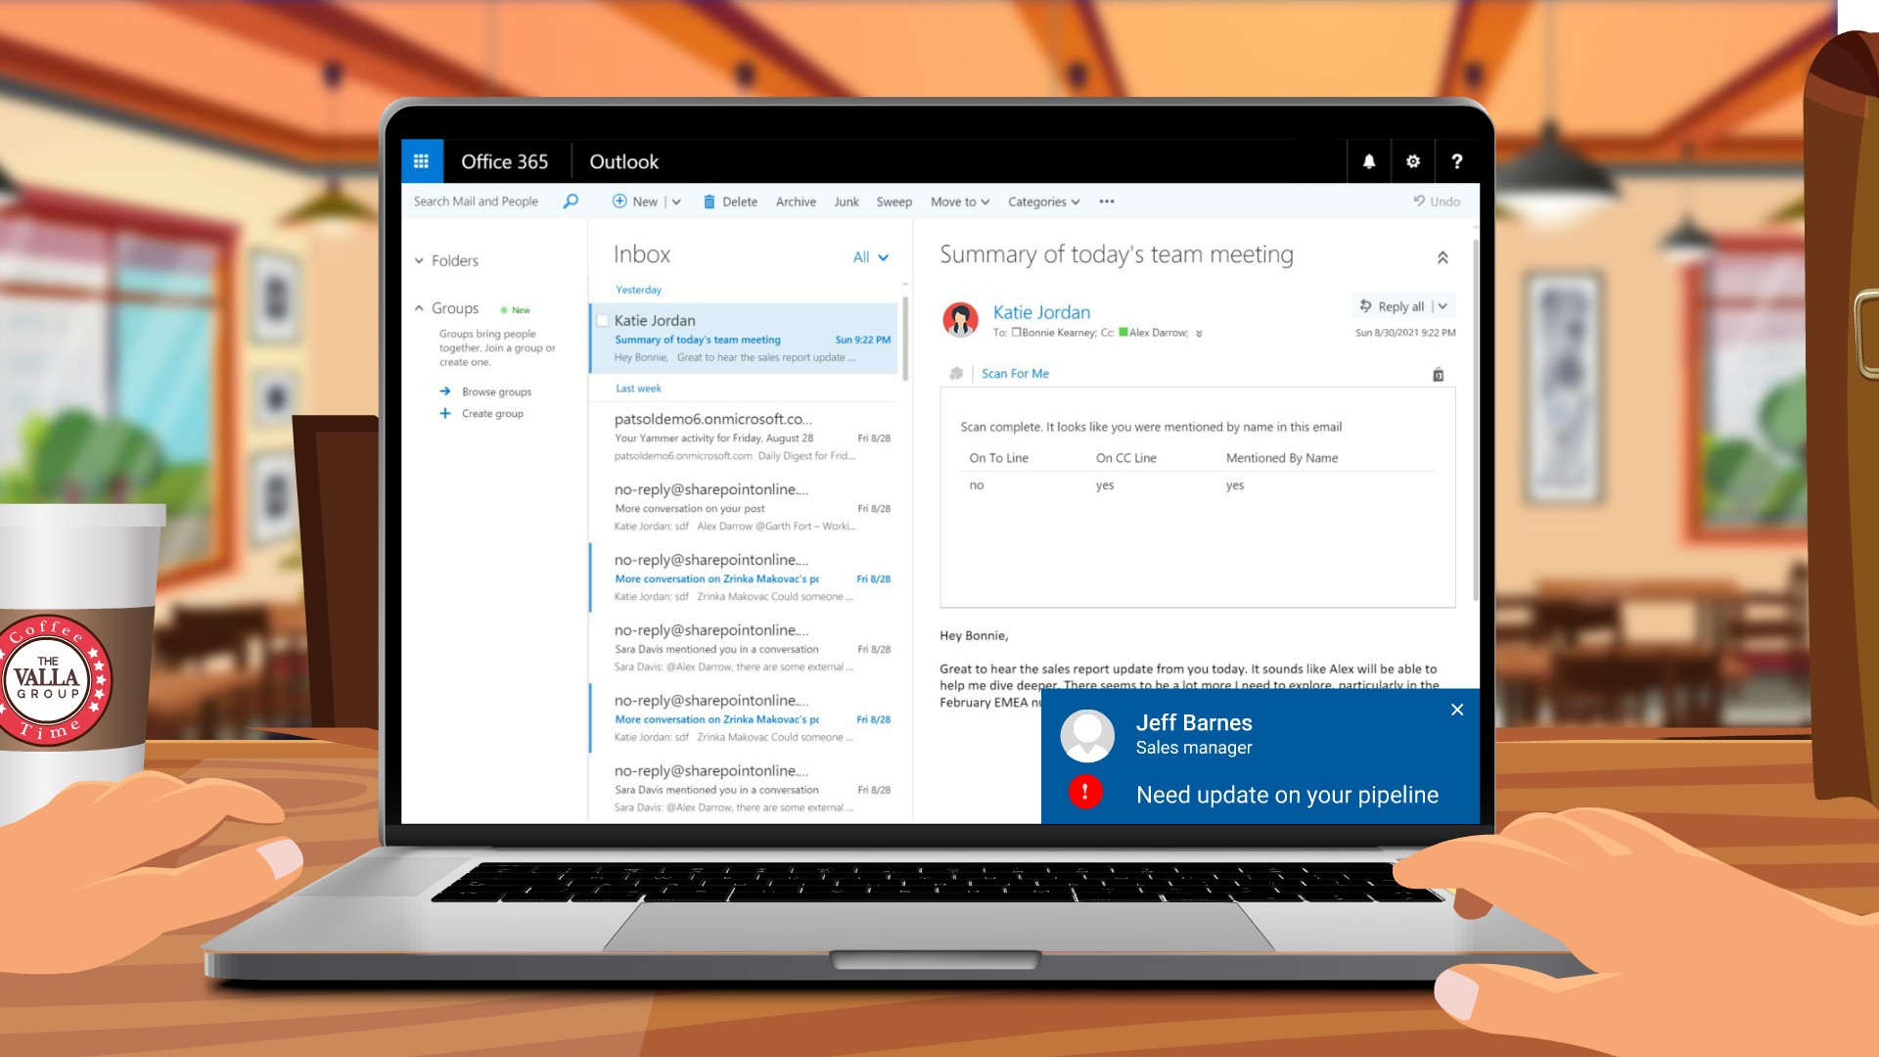
Task: Click the Delete trash icon
Action: (710, 202)
